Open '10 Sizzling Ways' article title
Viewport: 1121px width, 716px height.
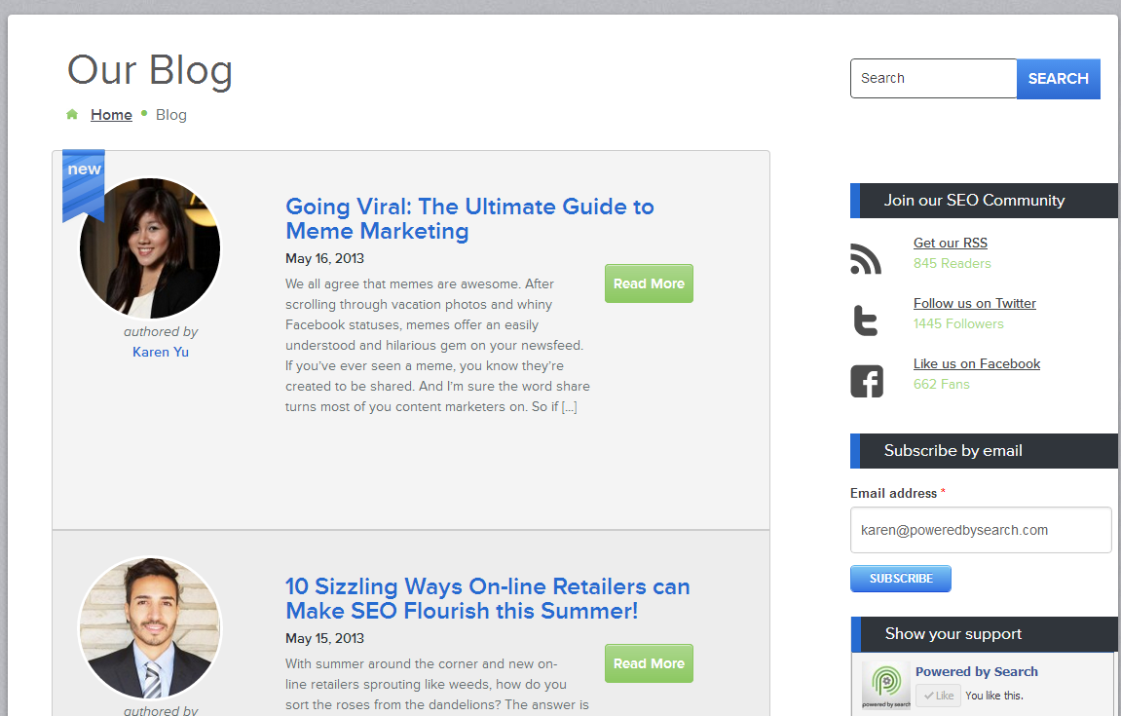tap(488, 599)
